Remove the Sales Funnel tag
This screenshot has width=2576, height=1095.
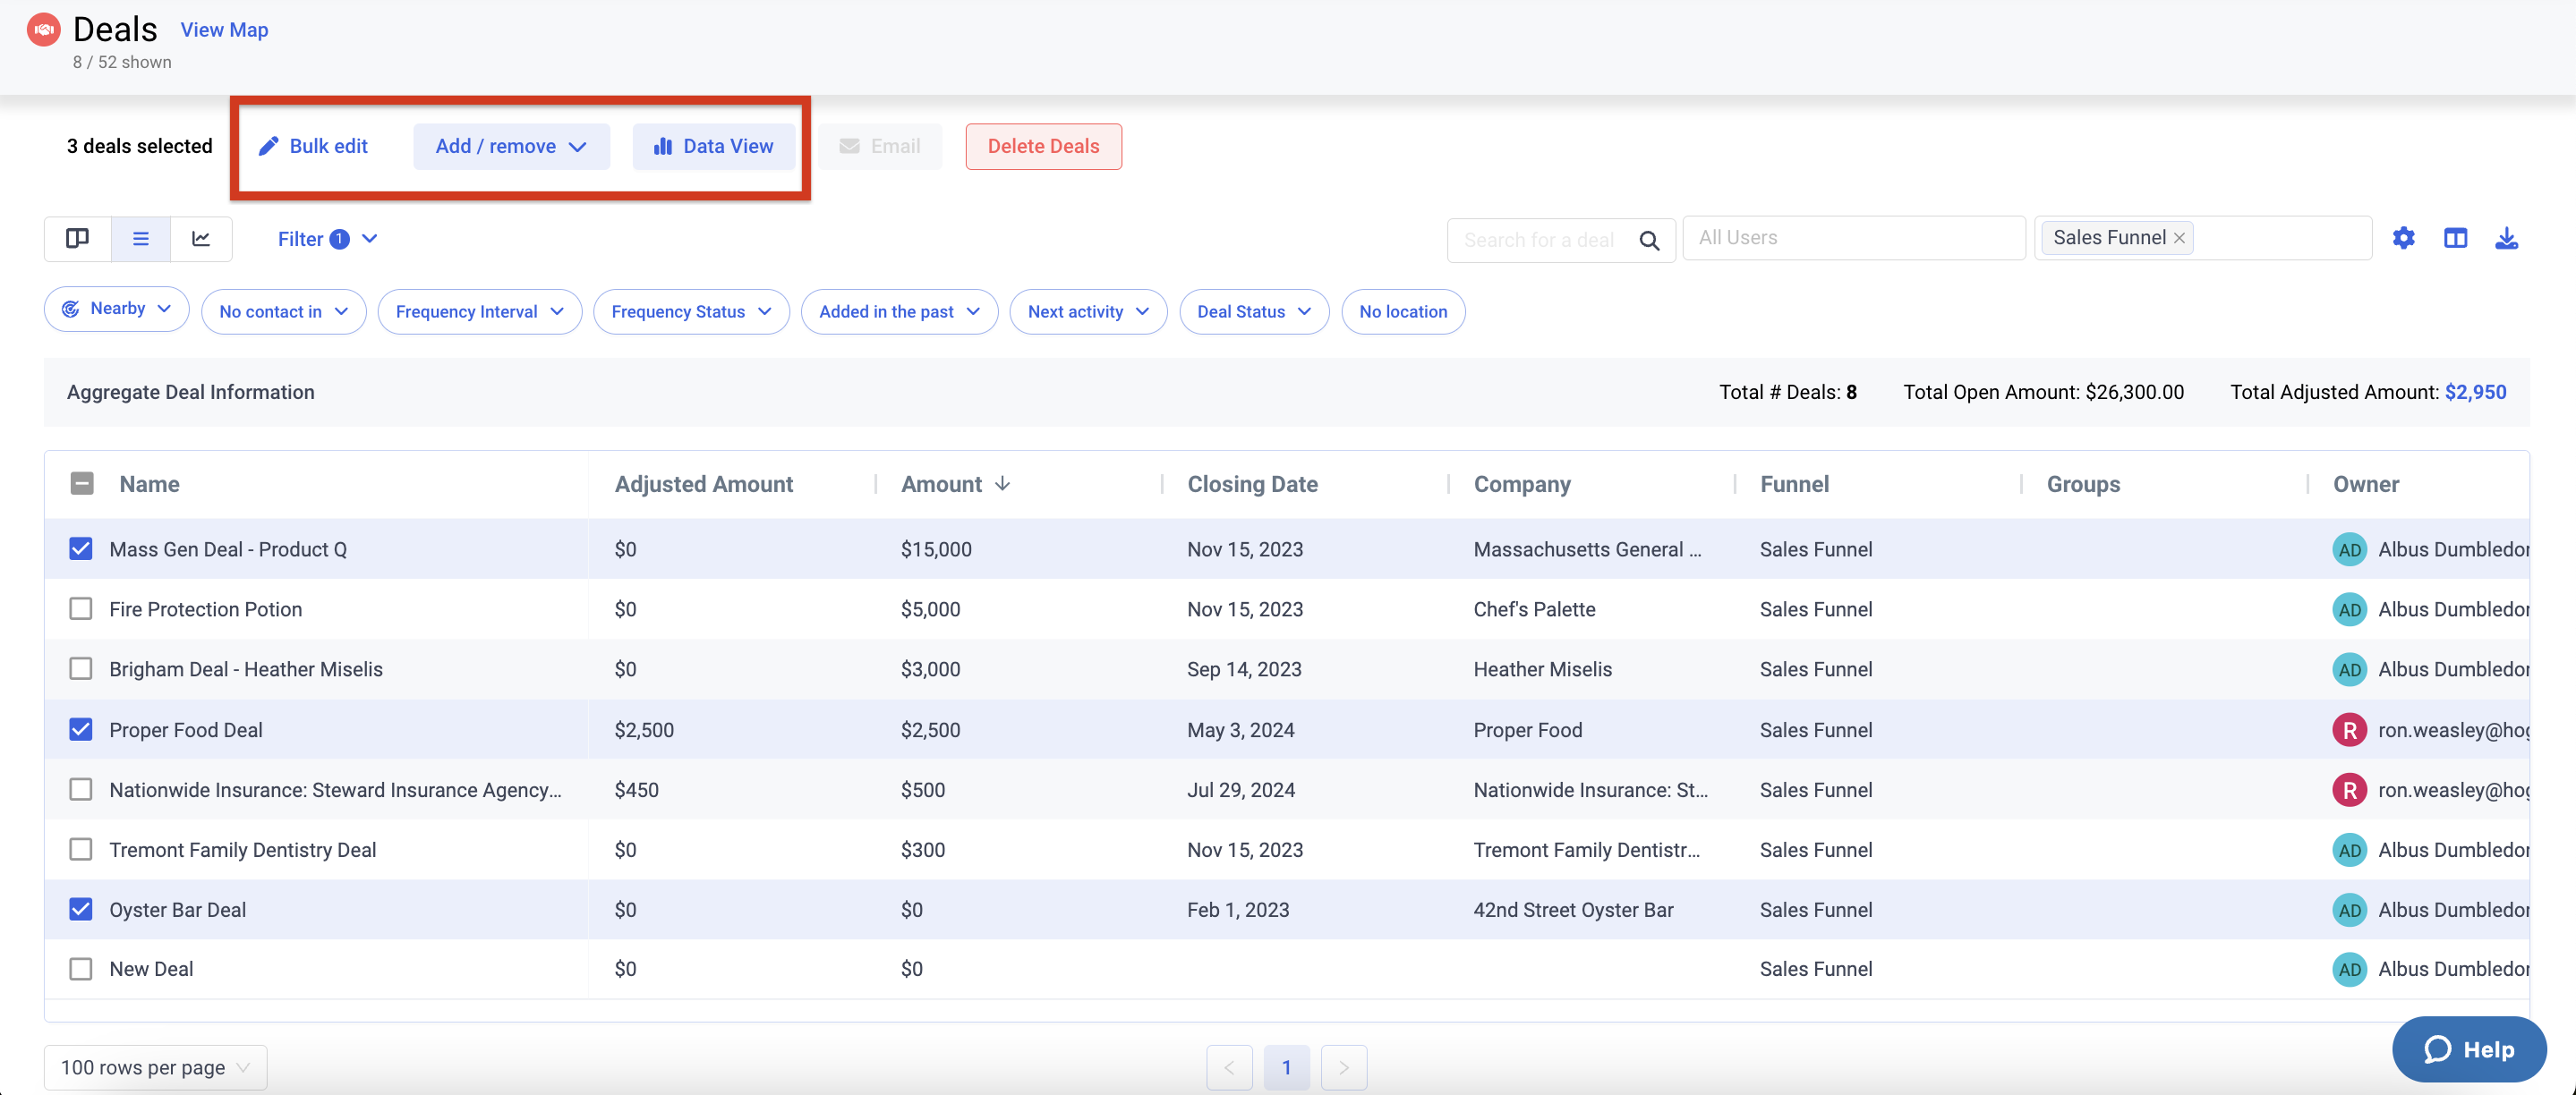[x=2179, y=238]
